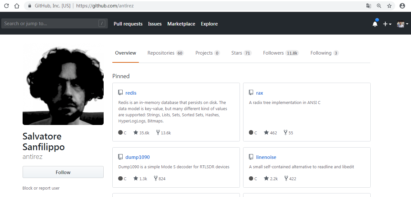The height and width of the screenshot is (197, 411).
Task: Open the dump1090 repository link
Action: pyautogui.click(x=138, y=157)
